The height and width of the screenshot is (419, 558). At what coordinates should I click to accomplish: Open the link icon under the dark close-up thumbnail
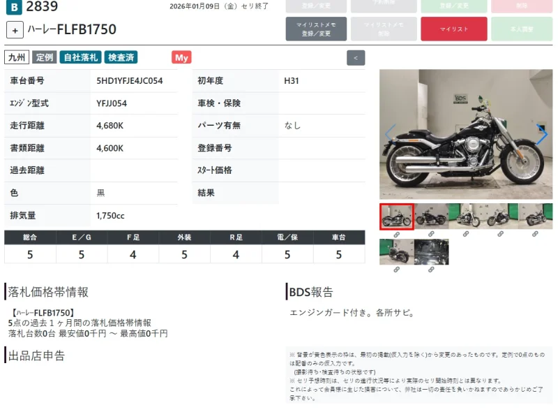(431, 270)
